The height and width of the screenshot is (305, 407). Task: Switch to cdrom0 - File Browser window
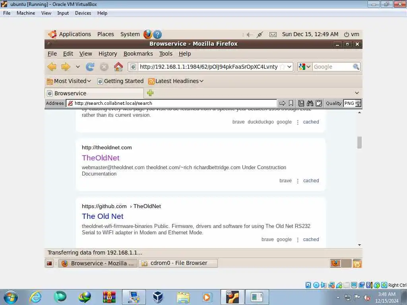click(x=178, y=263)
